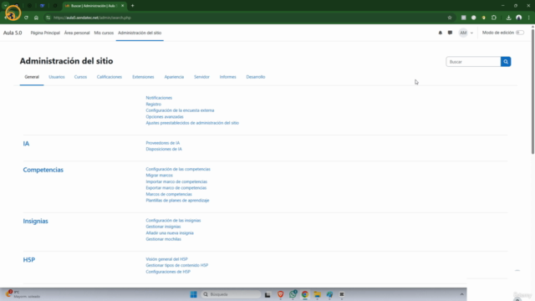Open the Registro link
The height and width of the screenshot is (301, 535).
[154, 104]
